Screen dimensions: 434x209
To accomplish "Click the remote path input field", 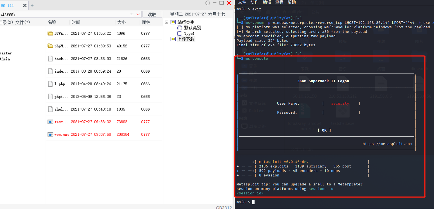I will coord(64,14).
